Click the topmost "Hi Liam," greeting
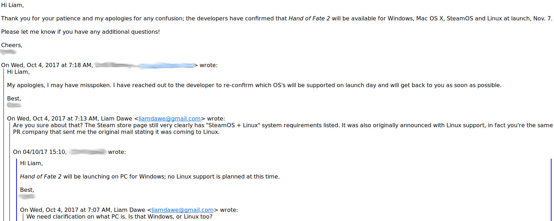 (x=13, y=5)
